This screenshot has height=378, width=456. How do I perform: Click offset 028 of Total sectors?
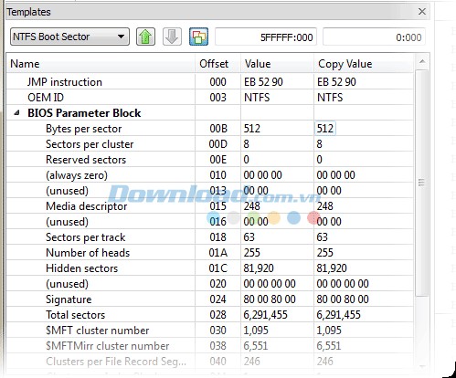click(217, 315)
